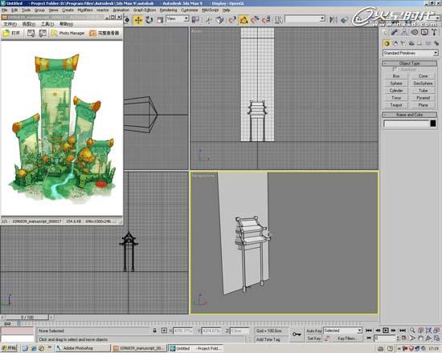Select the Geometry category icon
Viewport: 442px width, 353px height.
[x=387, y=43]
